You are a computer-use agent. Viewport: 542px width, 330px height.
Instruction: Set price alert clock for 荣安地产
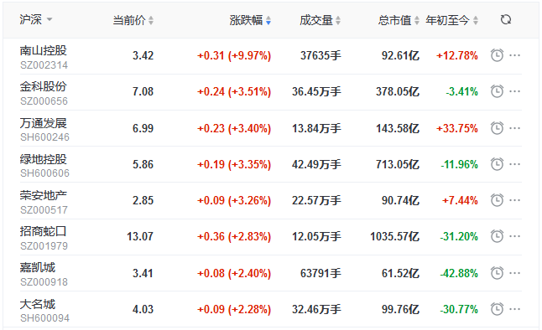(x=497, y=200)
